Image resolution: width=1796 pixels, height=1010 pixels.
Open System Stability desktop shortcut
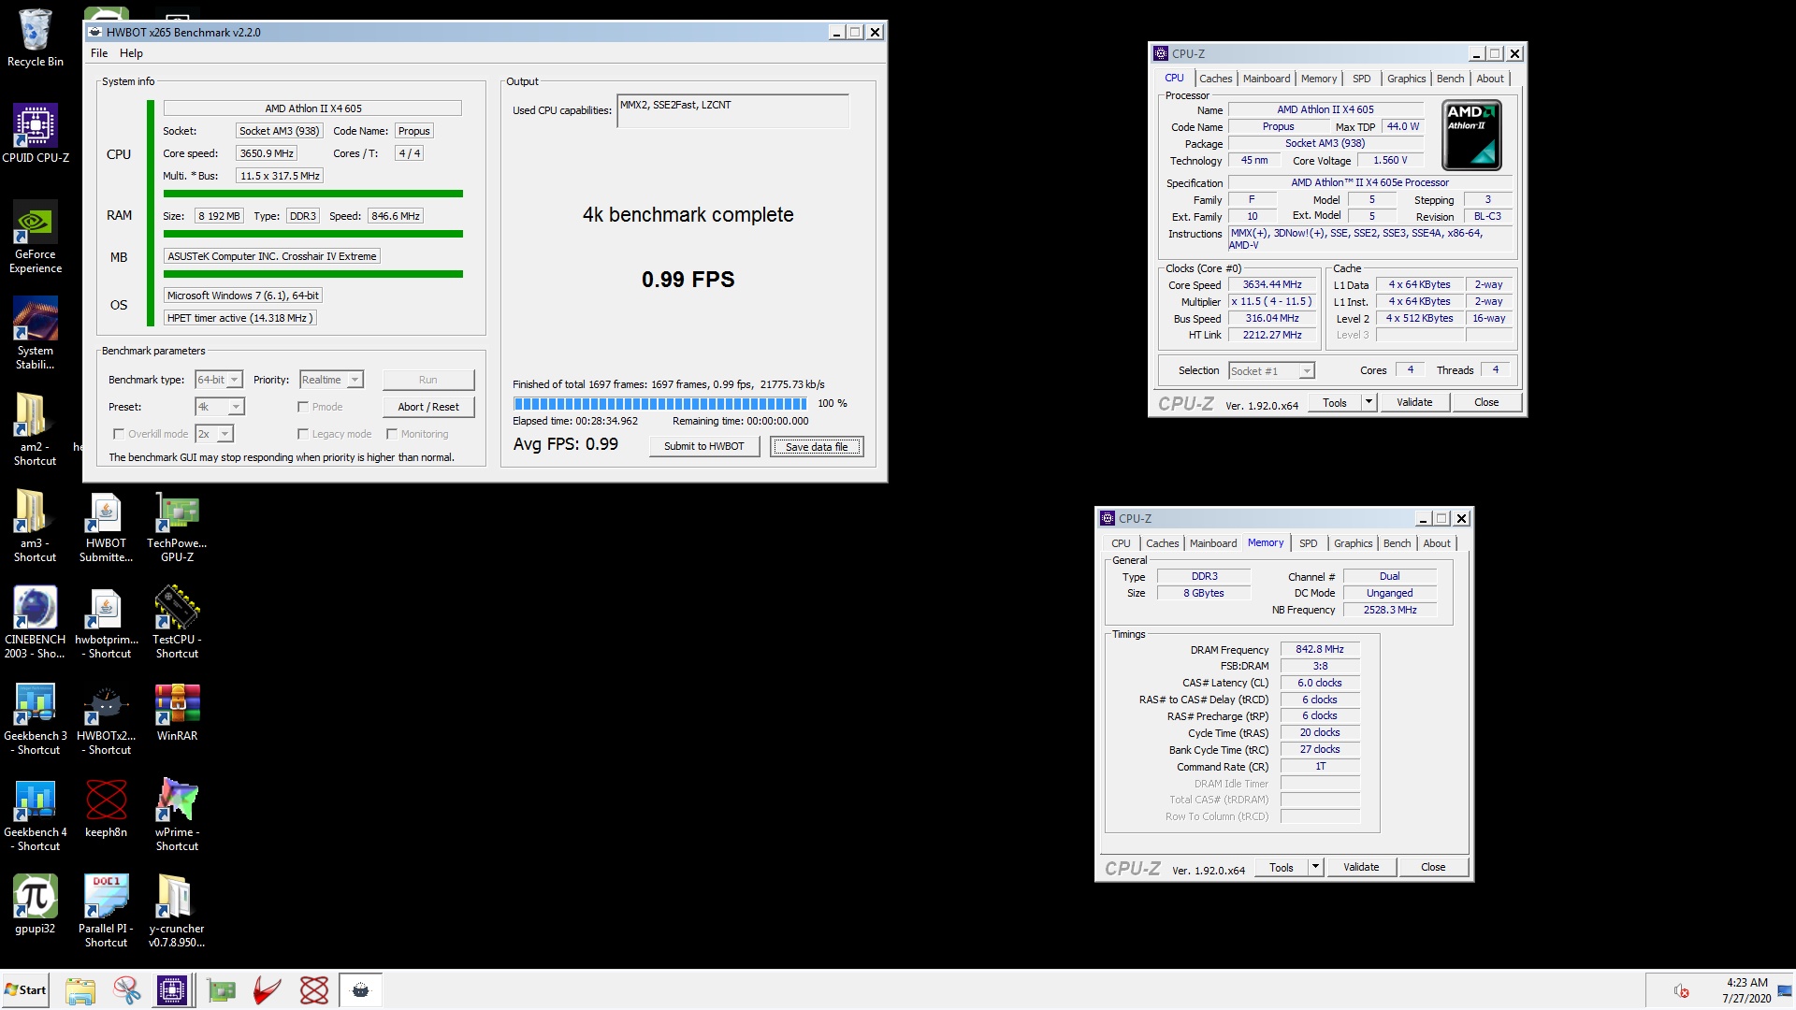35,333
